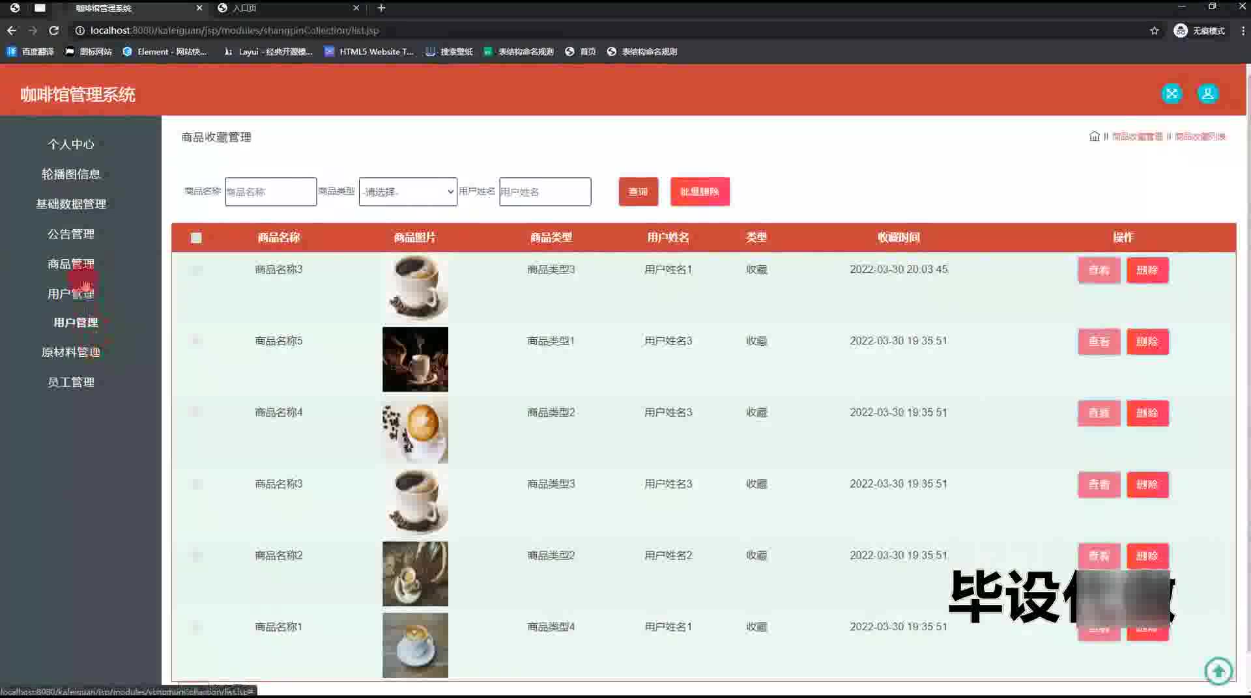Screen dimensions: 1251x698
Task: Open the 百度翻译 bookmark
Action: [30, 51]
